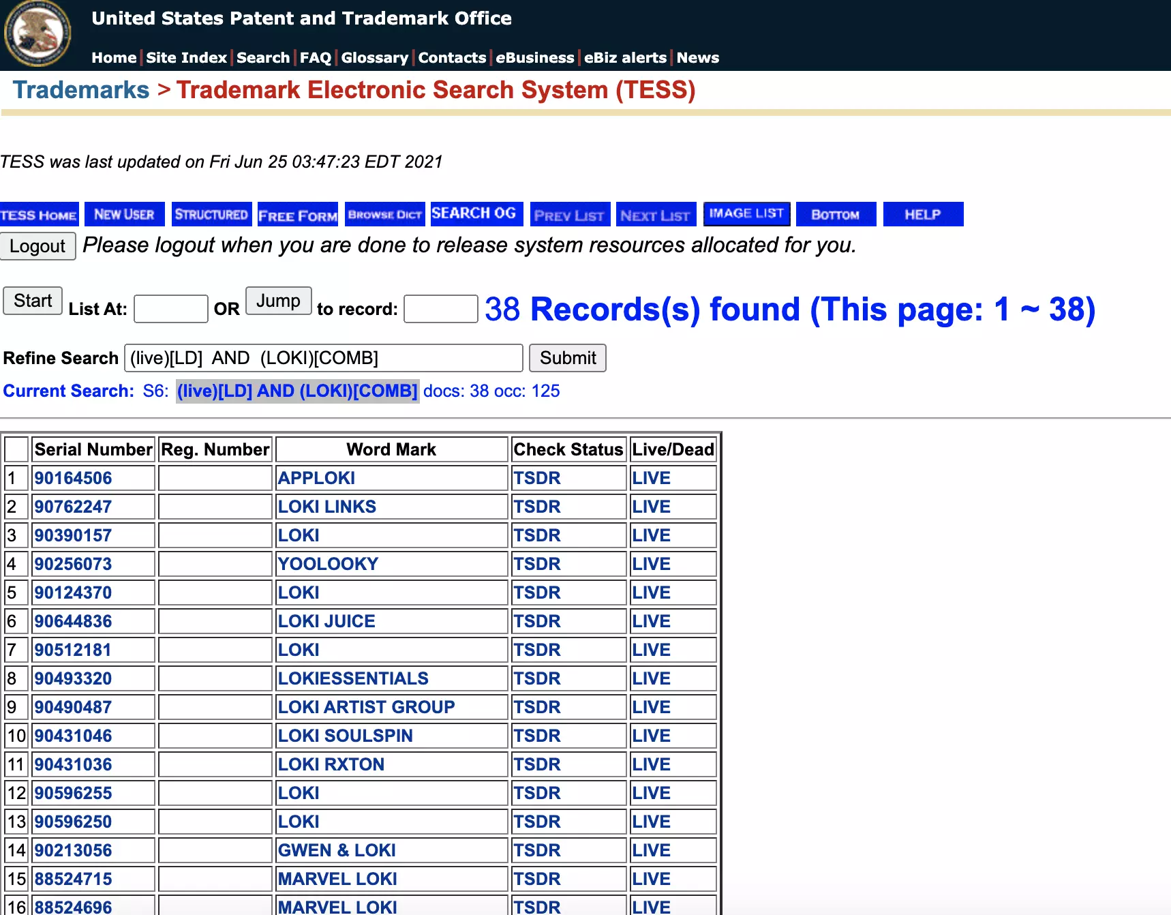The height and width of the screenshot is (915, 1171).
Task: Open serial number 90431046
Action: click(73, 736)
